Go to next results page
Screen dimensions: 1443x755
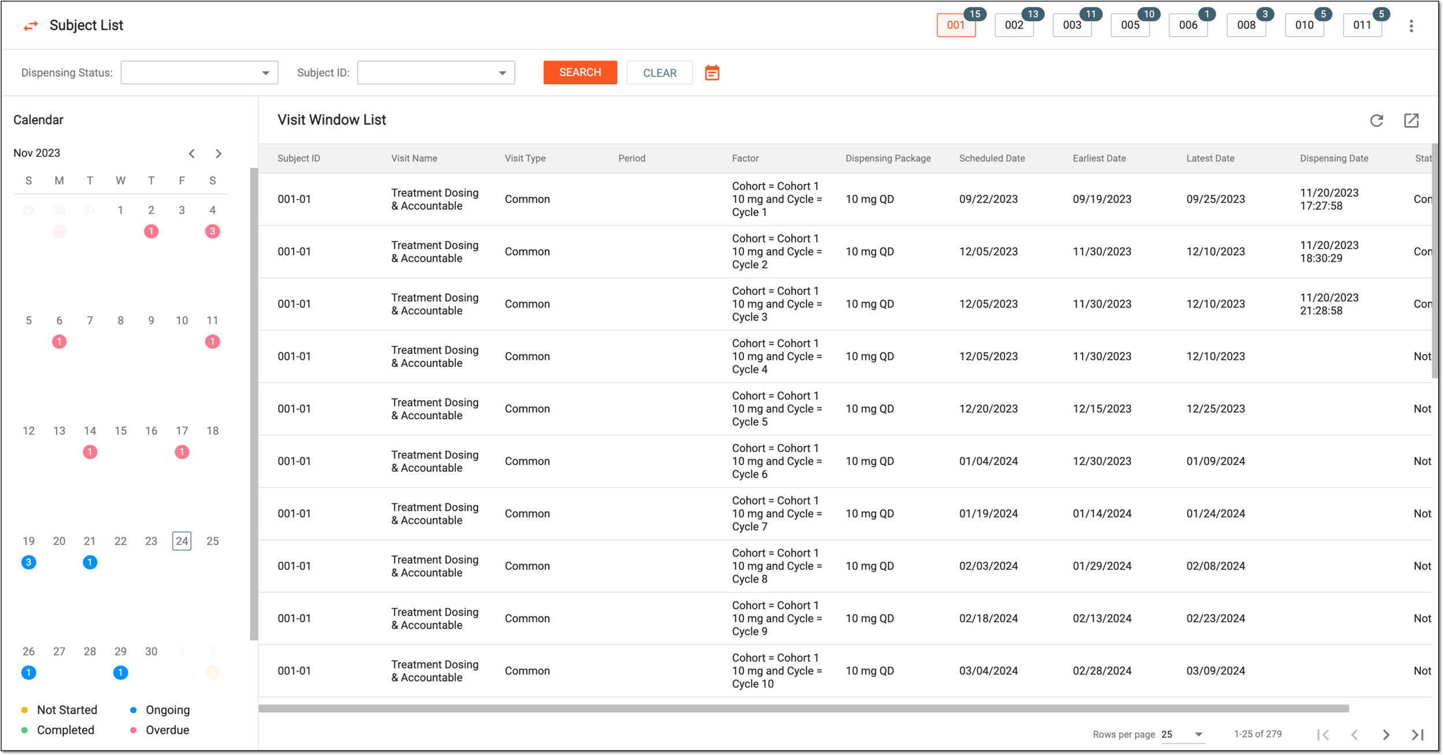(x=1386, y=734)
